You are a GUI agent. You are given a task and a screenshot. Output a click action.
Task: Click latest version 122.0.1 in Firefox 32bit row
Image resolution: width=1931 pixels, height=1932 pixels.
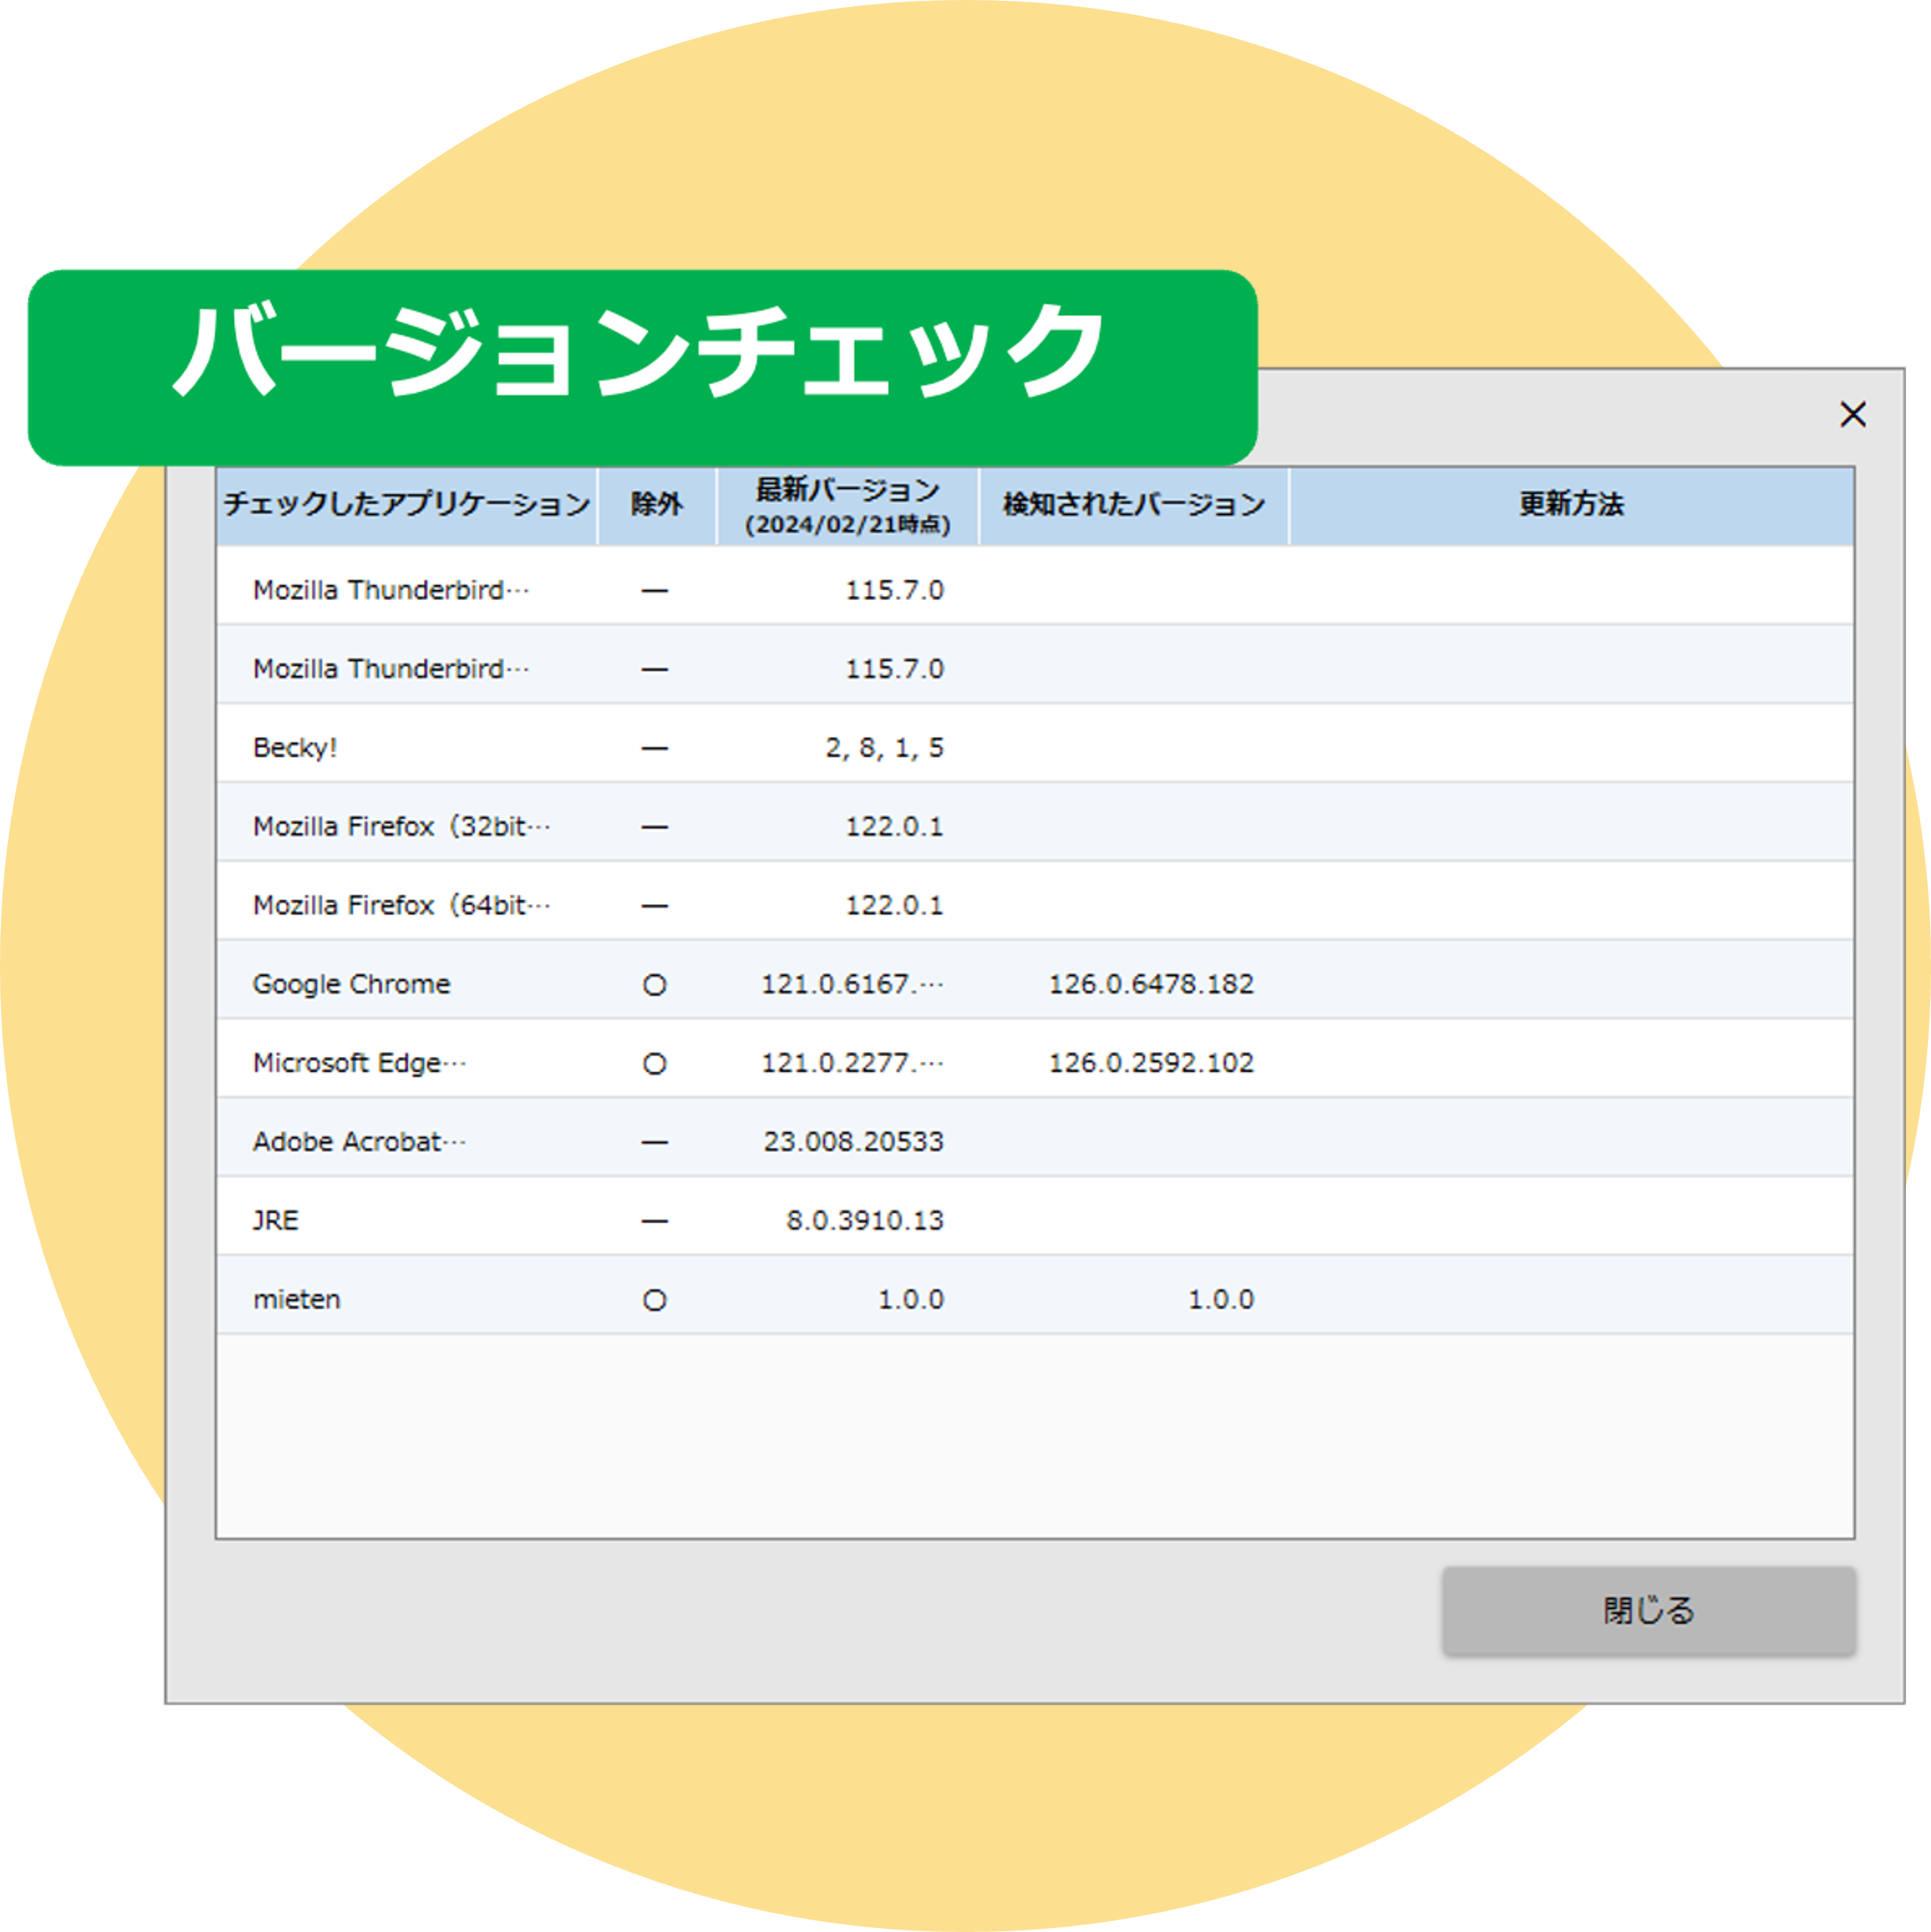(x=894, y=826)
